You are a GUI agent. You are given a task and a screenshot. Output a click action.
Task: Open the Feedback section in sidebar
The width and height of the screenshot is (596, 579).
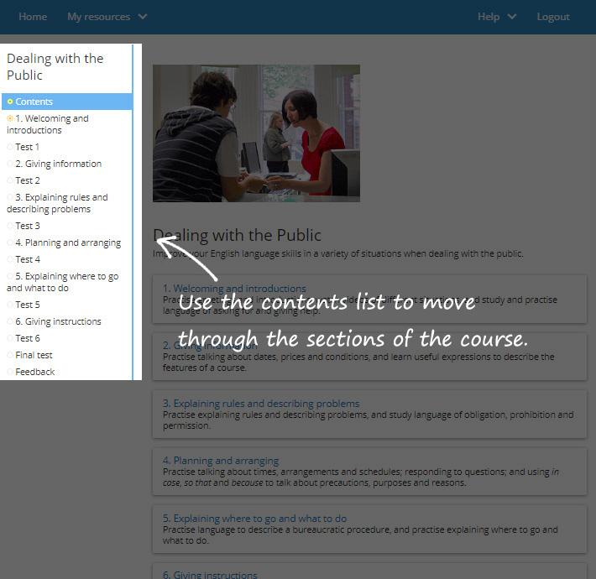tap(35, 372)
